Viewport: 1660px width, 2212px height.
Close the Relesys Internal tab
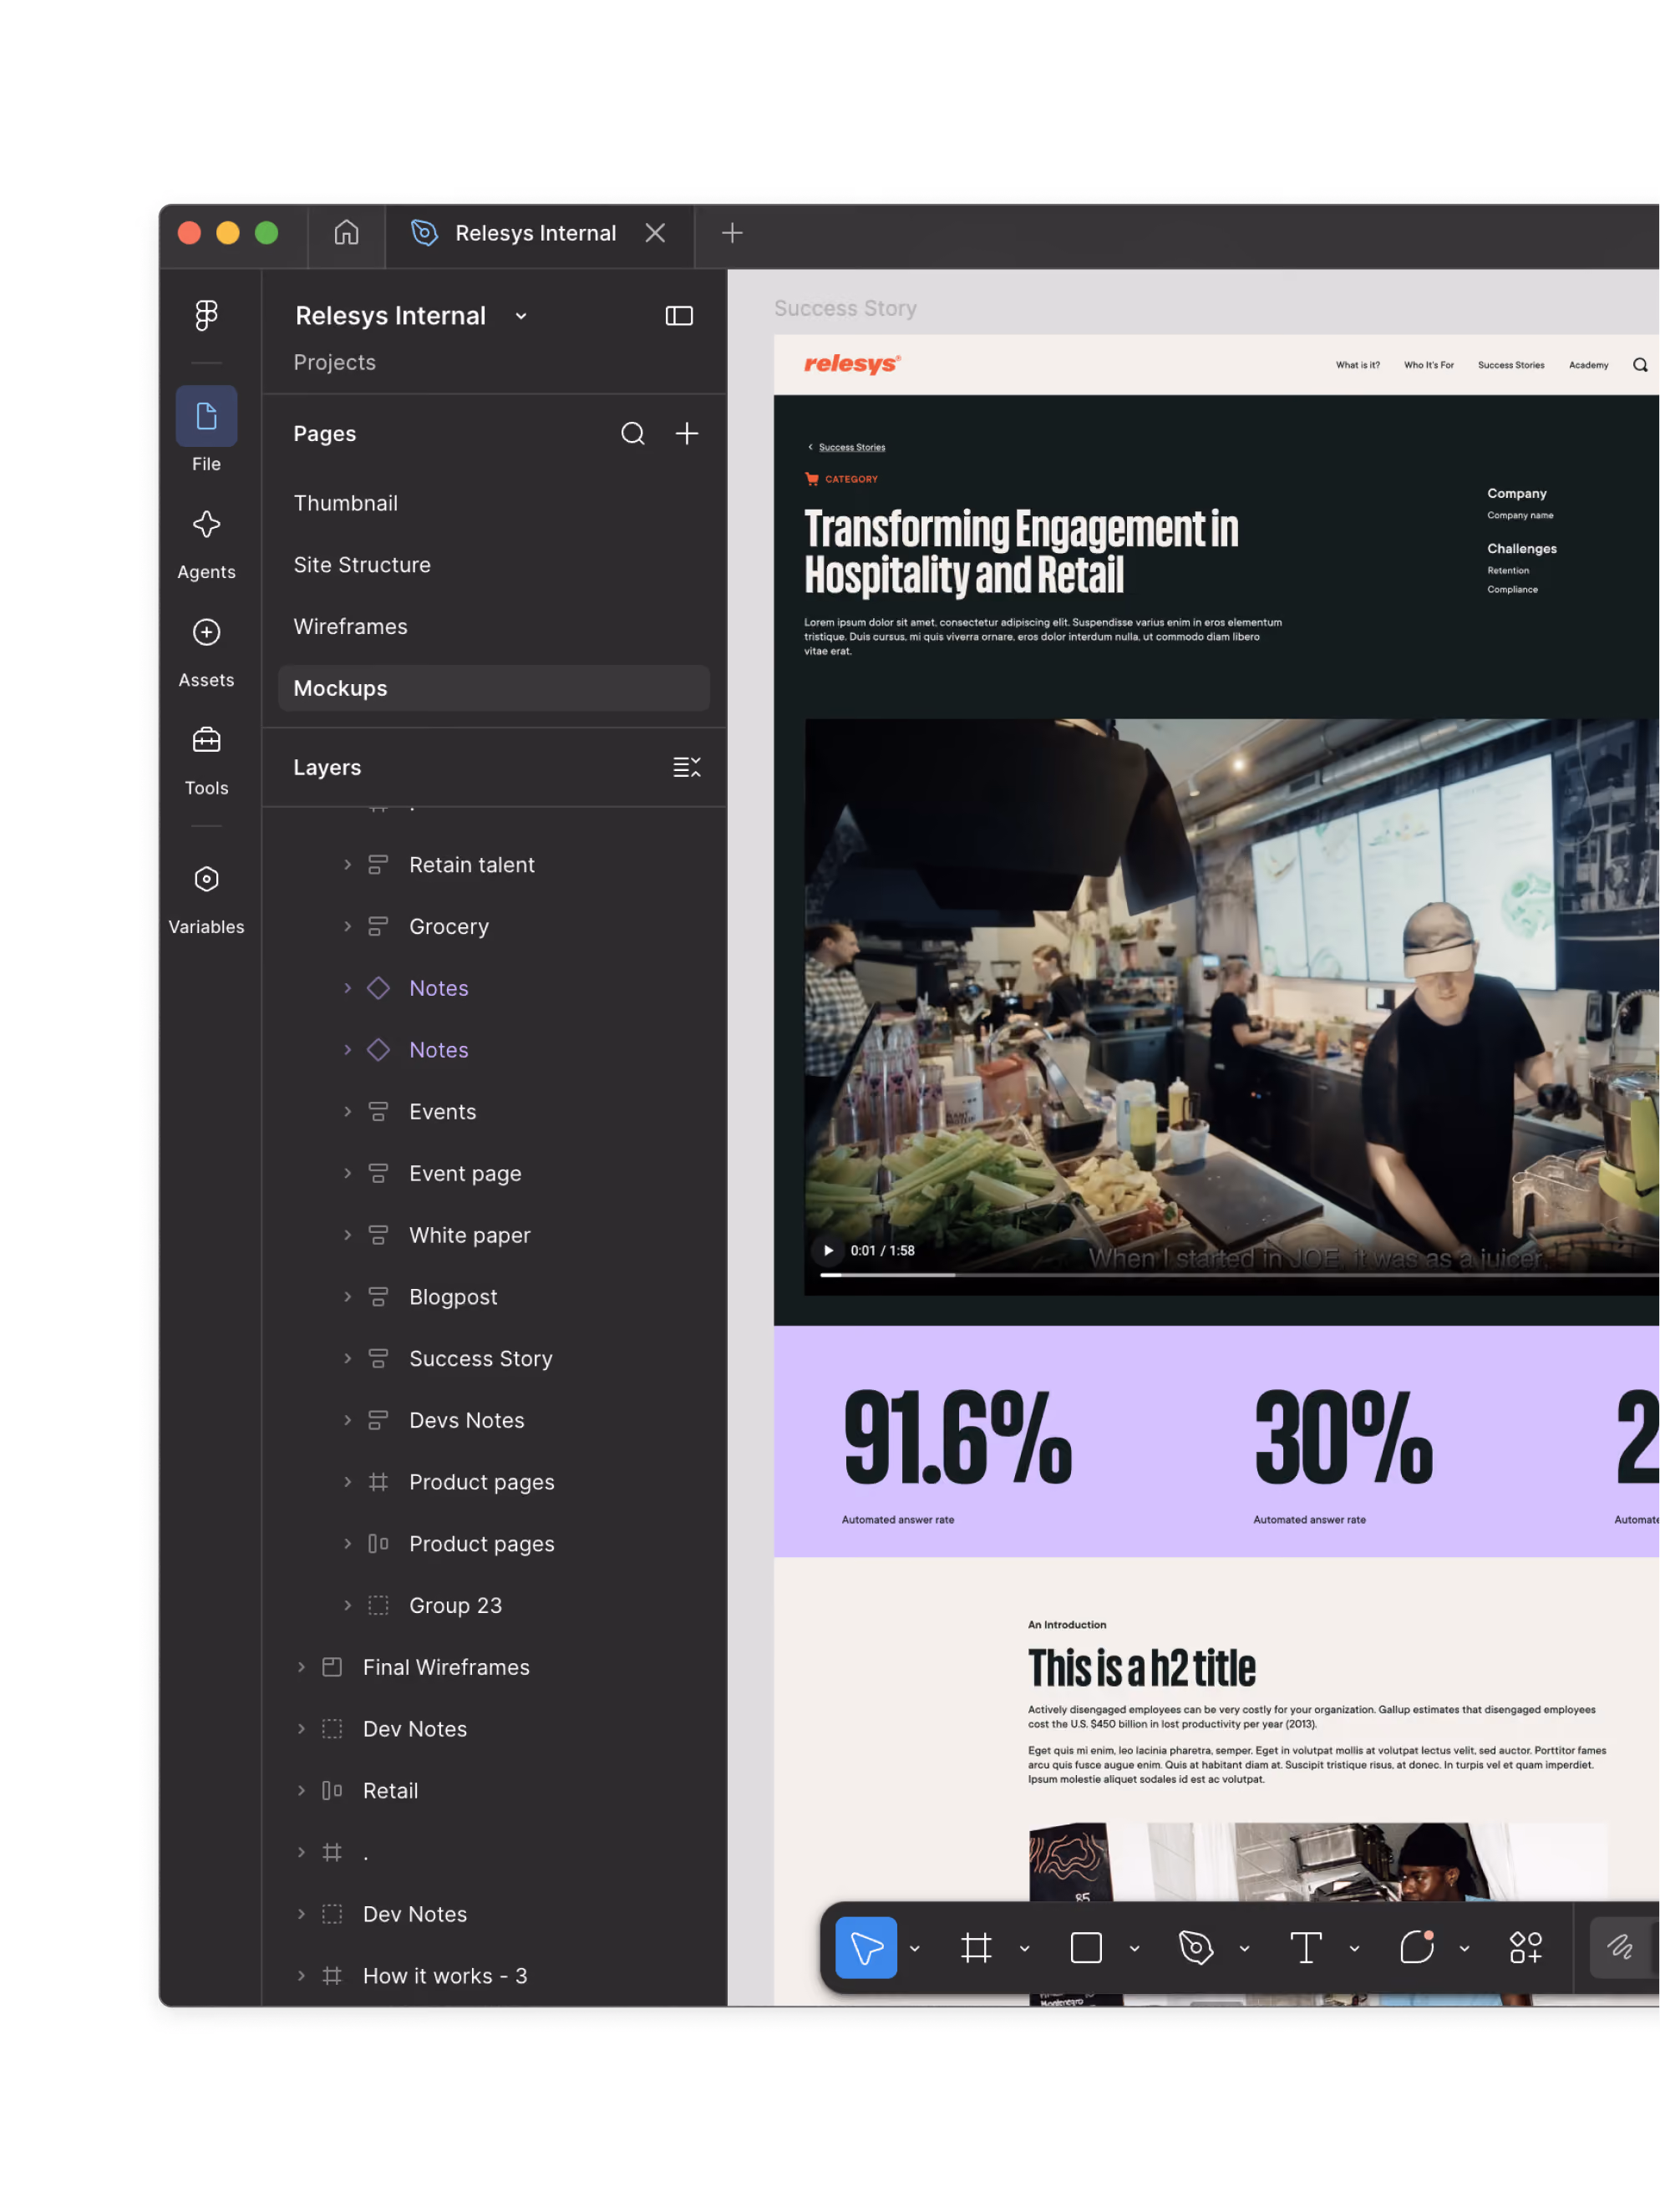point(655,233)
